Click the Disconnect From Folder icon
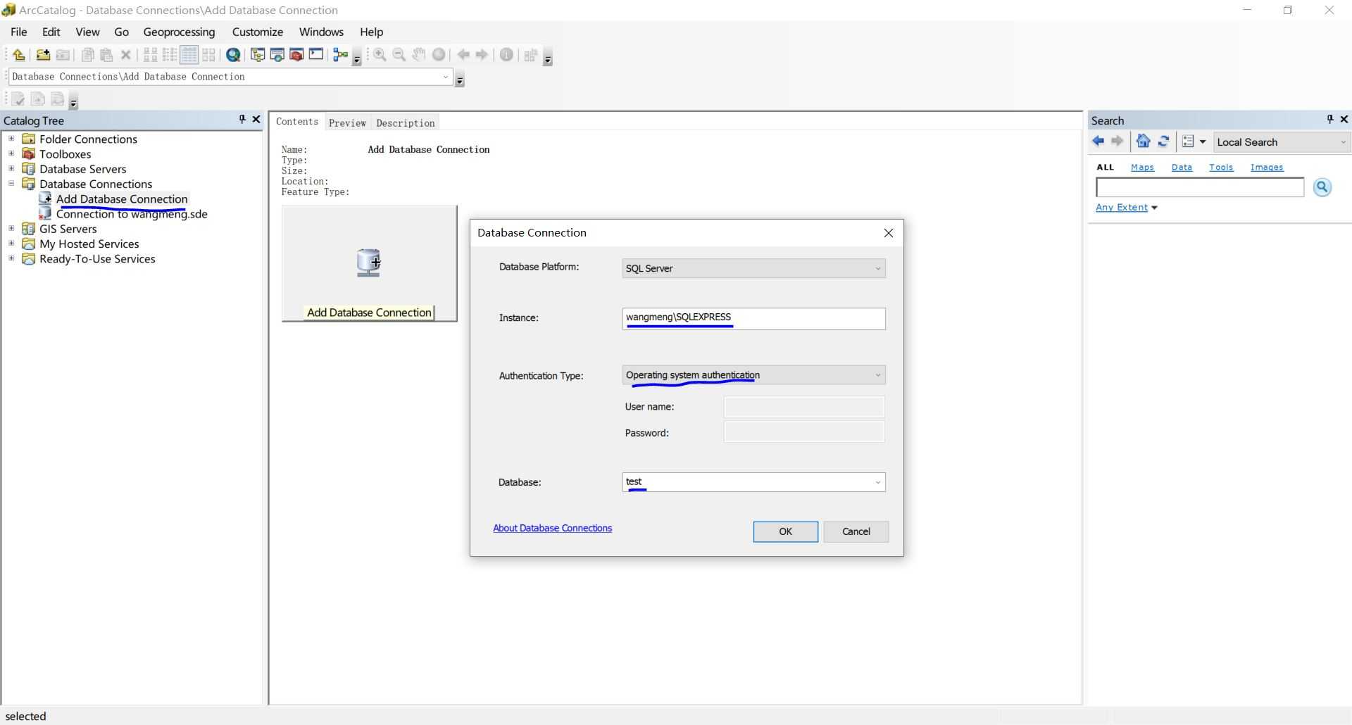The image size is (1352, 725). click(x=63, y=55)
